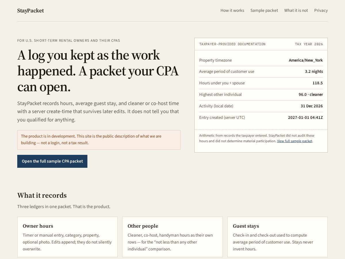Click Hours under you + spouse label
This screenshot has width=345, height=259.
pos(222,83)
